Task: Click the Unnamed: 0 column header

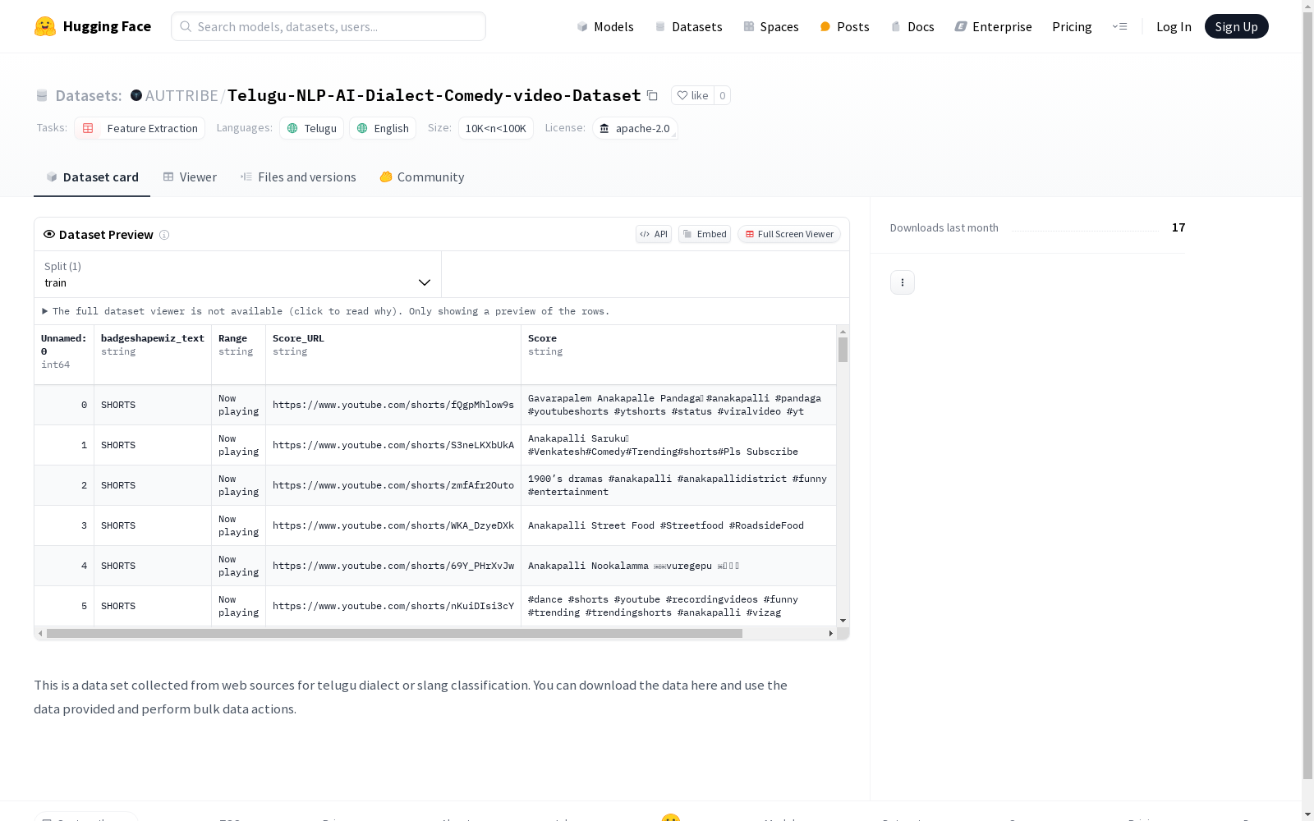Action: [x=64, y=355]
